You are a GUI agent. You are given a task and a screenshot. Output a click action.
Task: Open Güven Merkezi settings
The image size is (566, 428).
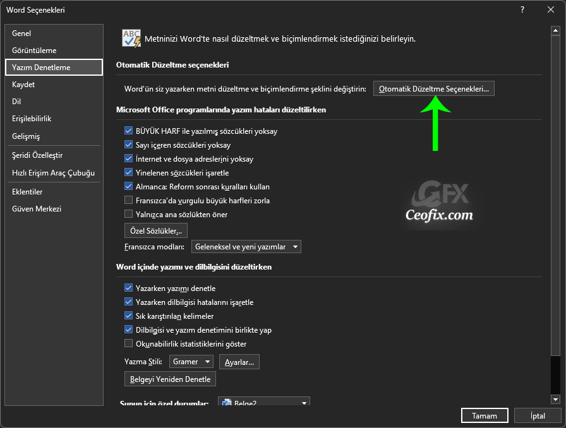coord(54,208)
